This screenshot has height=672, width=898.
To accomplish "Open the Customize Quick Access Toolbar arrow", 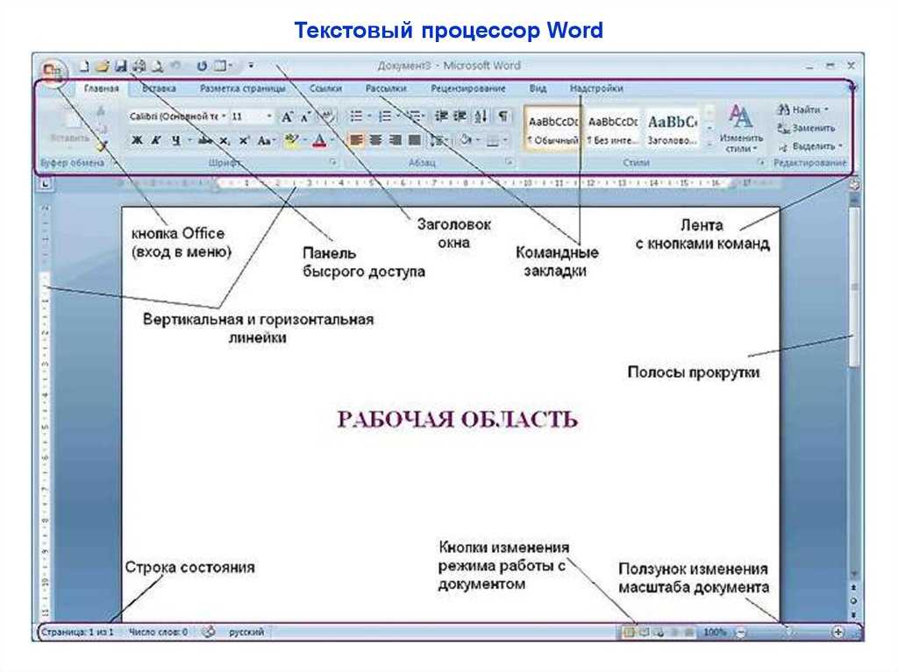I will click(251, 67).
